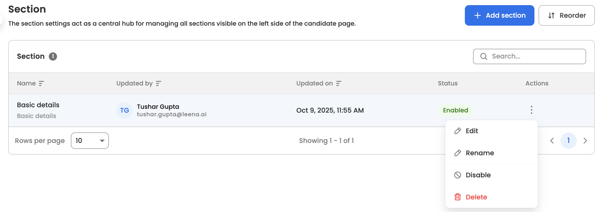603x212 pixels.
Task: Click the TG user avatar
Action: coord(125,110)
